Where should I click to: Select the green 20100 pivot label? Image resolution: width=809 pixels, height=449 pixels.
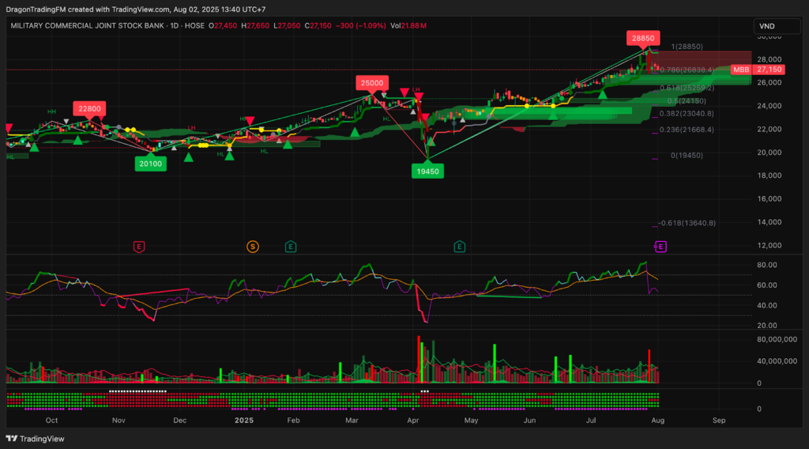[x=150, y=164]
